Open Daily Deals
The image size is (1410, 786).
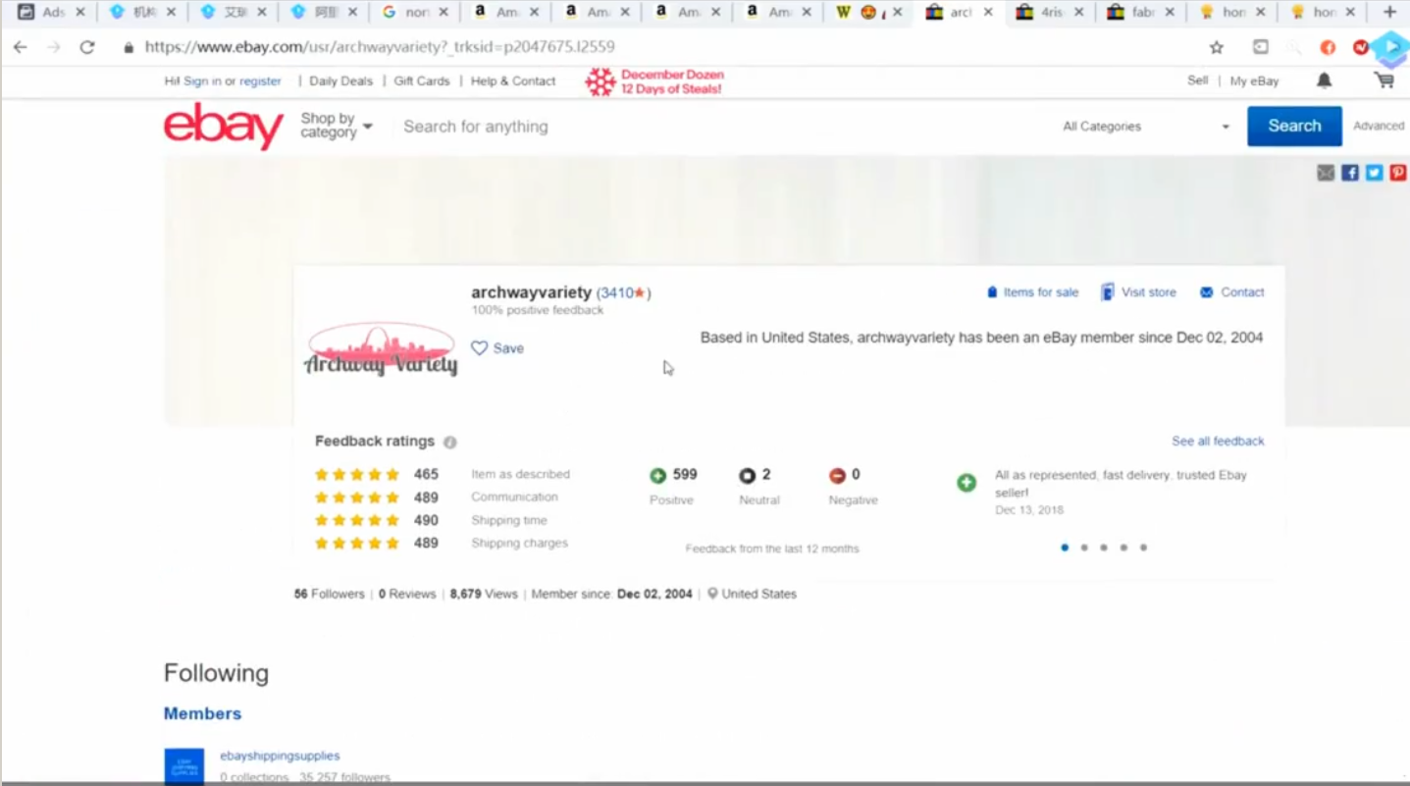pos(340,81)
